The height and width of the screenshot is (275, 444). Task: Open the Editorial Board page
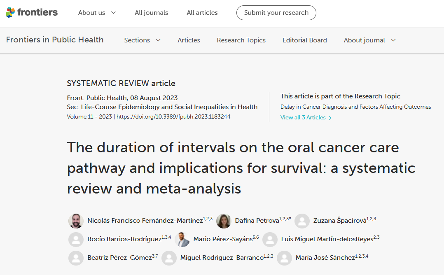click(x=304, y=40)
